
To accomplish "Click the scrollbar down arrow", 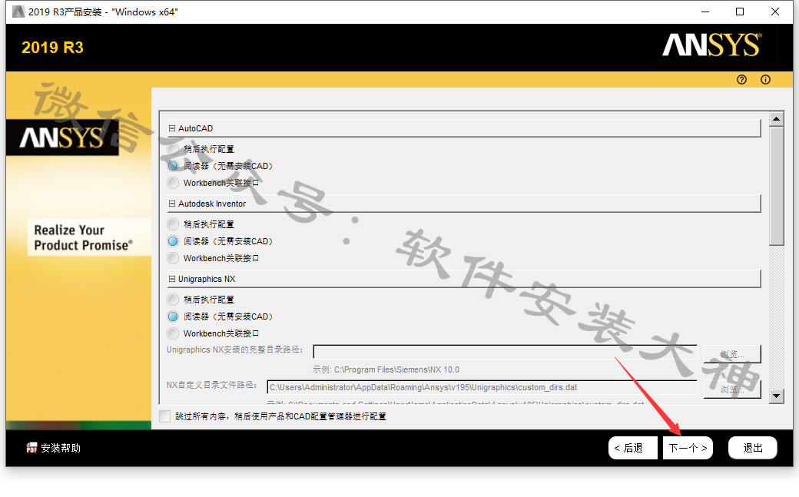I will click(x=776, y=396).
